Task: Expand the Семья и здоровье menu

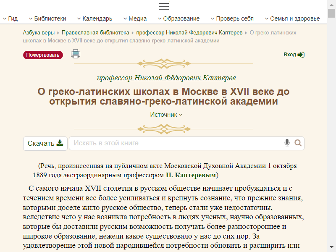Action: click(292, 18)
